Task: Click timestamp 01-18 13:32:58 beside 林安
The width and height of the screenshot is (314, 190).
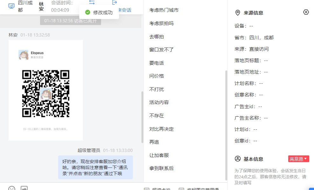Action: pos(35,35)
